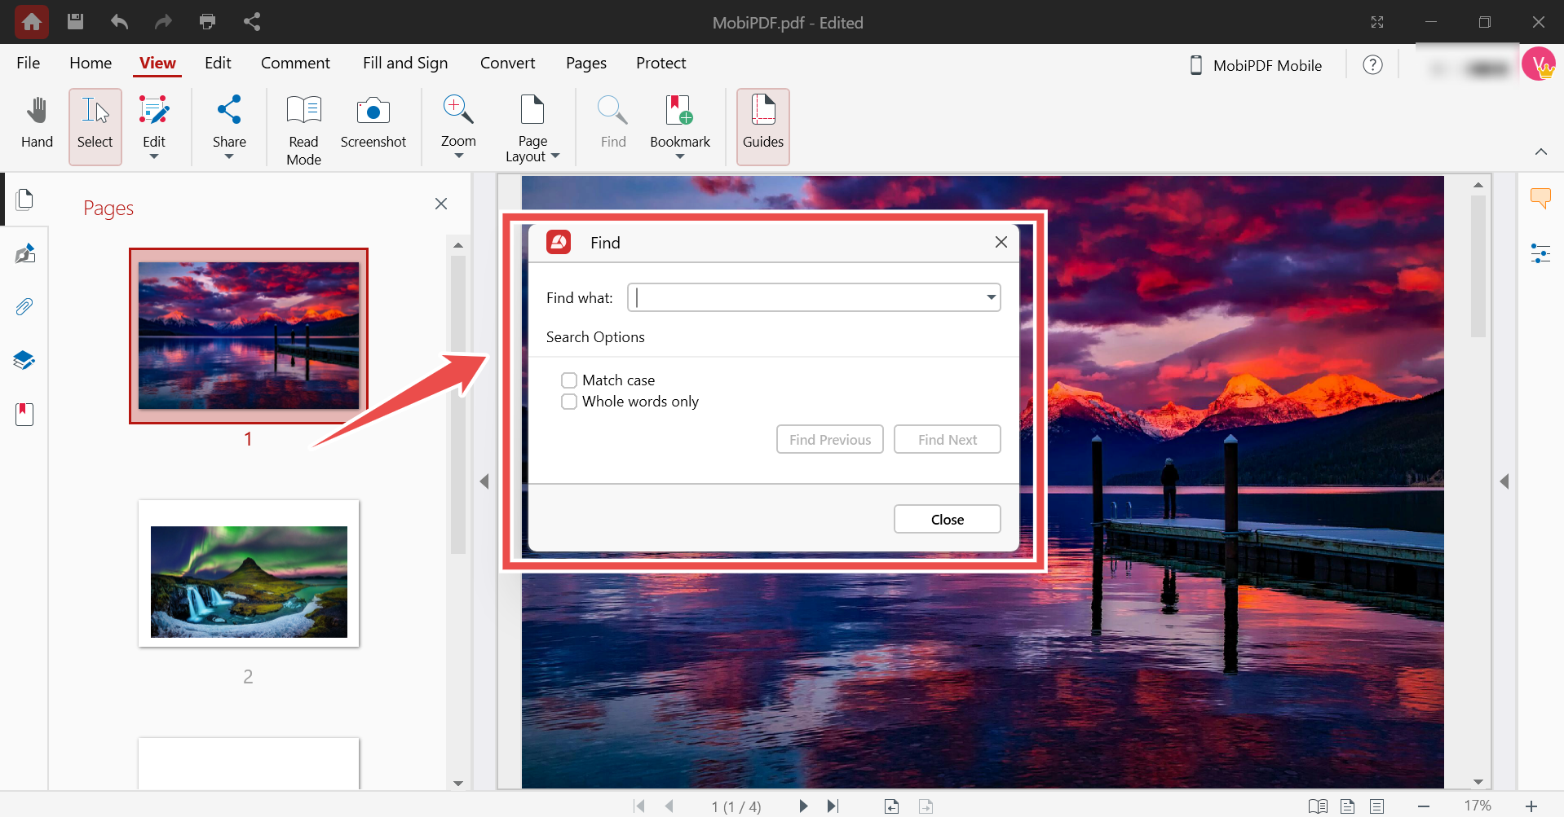
Task: Click the Find Next button
Action: (947, 440)
